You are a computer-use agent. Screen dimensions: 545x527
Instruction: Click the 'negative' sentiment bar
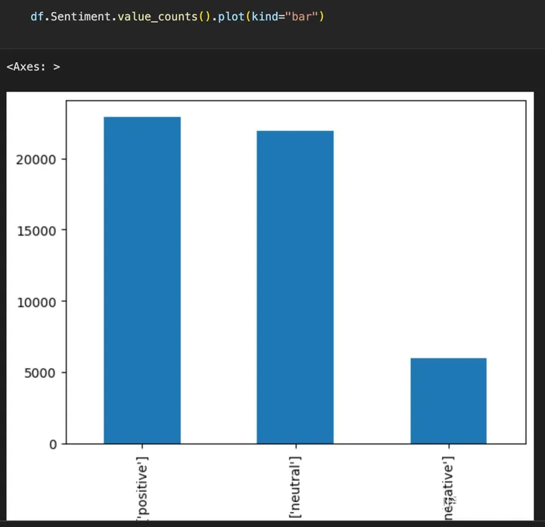click(x=448, y=401)
